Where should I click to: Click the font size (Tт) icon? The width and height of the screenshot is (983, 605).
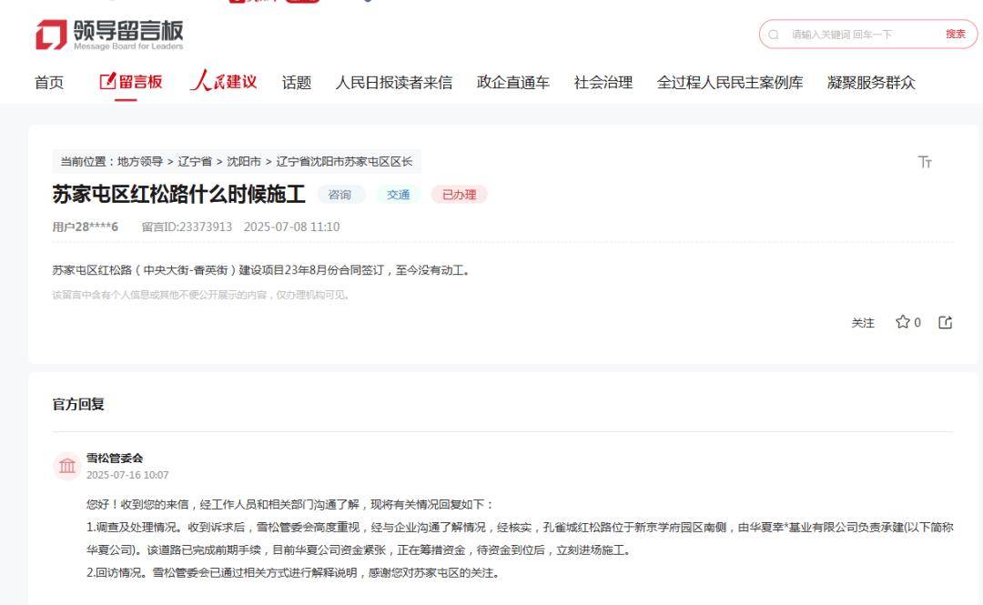point(925,162)
